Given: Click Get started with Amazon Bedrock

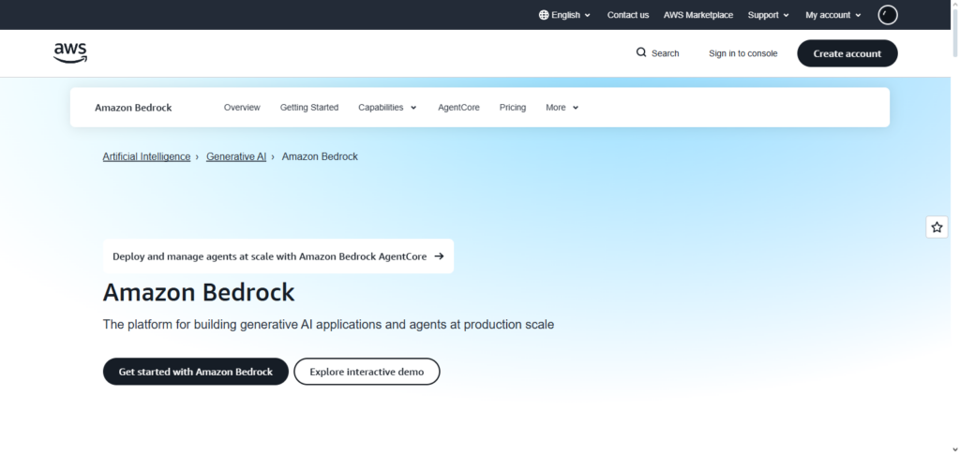Looking at the screenshot, I should click(x=195, y=372).
